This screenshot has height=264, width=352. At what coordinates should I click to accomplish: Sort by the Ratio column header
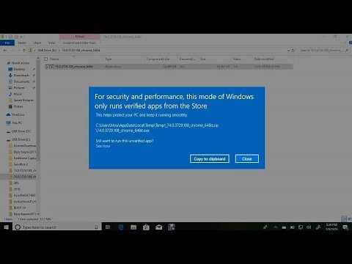pyautogui.click(x=237, y=59)
